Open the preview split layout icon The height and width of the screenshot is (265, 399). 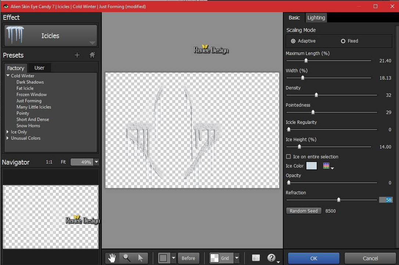click(256, 258)
